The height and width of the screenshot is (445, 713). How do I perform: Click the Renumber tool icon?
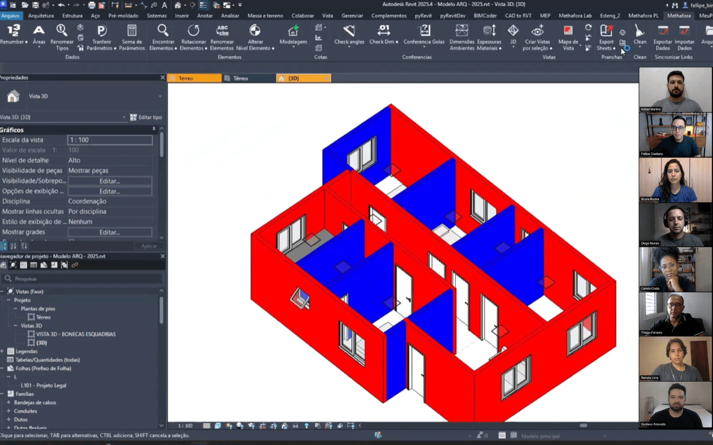click(x=13, y=30)
